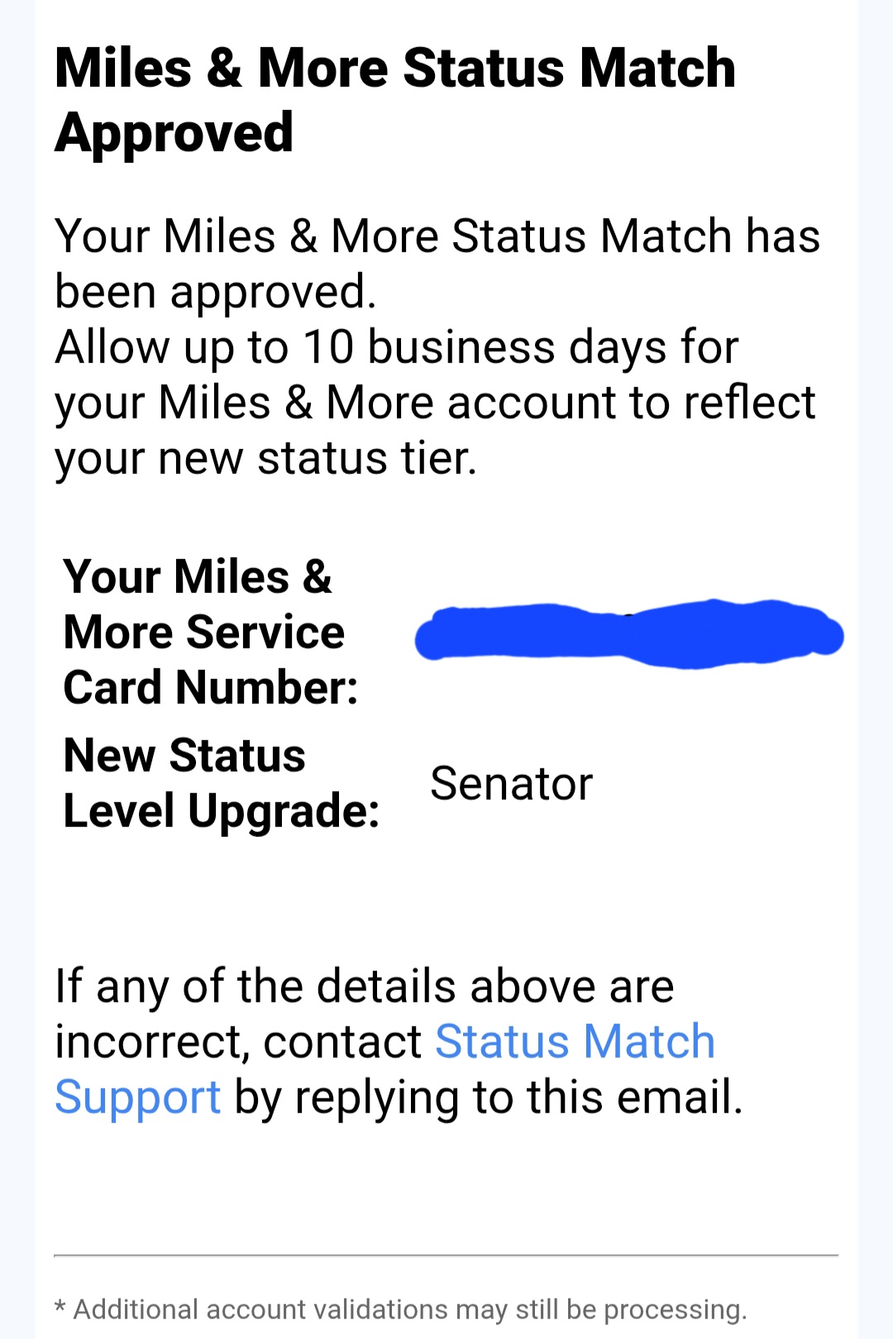Screen dimensions: 893x1339
Task: Select the line your new status tier
Action: click(265, 458)
